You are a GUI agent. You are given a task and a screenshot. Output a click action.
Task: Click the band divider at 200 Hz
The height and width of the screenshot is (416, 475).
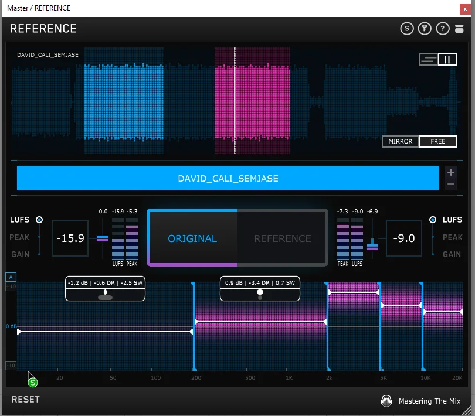click(x=194, y=326)
